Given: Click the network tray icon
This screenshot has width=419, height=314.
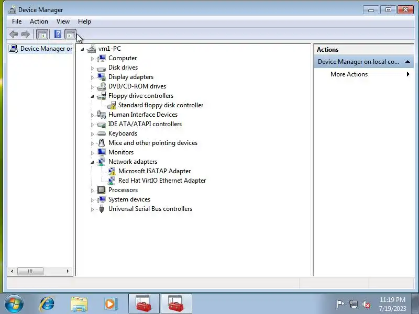Looking at the screenshot, I should 353,304.
